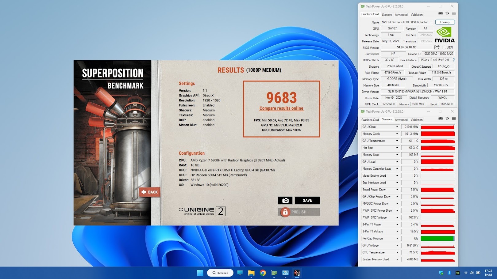The width and height of the screenshot is (497, 279).
Task: Open the Board Power Draw dropdown
Action: pyautogui.click(x=397, y=190)
